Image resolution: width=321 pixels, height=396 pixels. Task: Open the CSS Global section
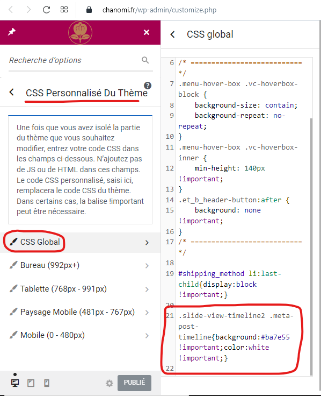[x=80, y=243]
